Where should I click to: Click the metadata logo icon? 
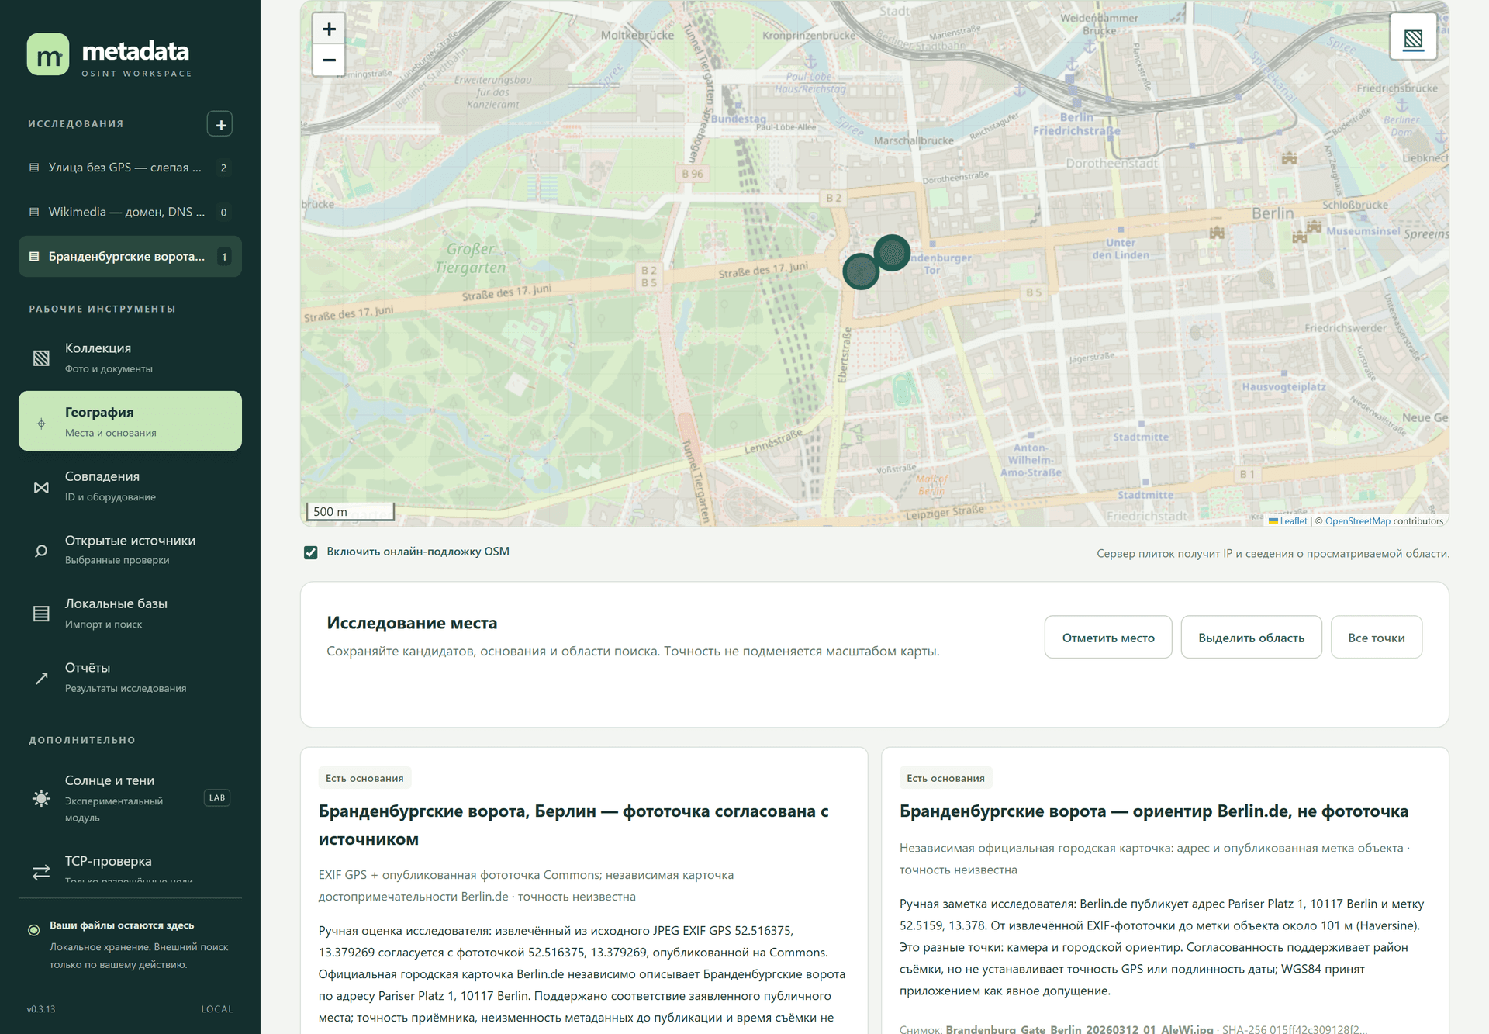[x=48, y=54]
